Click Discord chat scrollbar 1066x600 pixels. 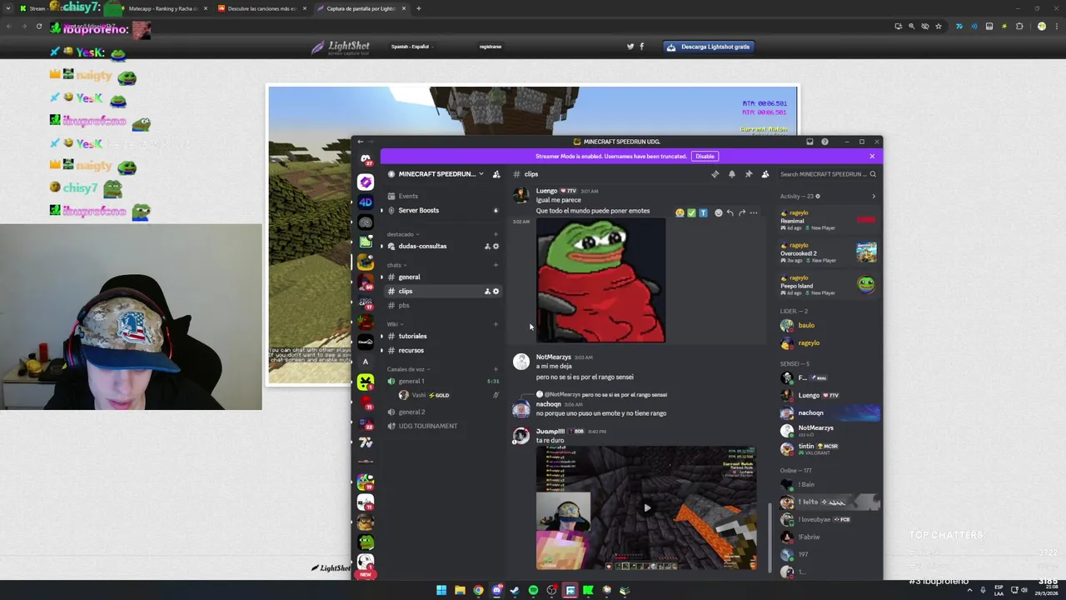(x=770, y=538)
